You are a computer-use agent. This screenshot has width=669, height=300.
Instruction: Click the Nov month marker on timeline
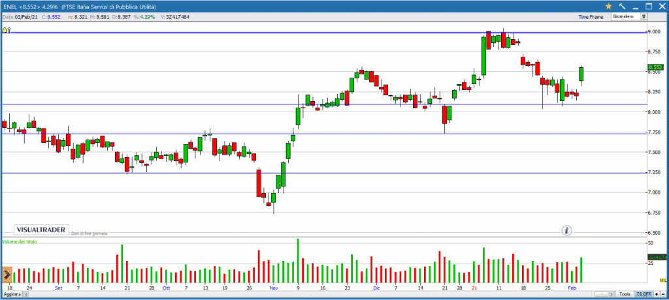point(274,288)
